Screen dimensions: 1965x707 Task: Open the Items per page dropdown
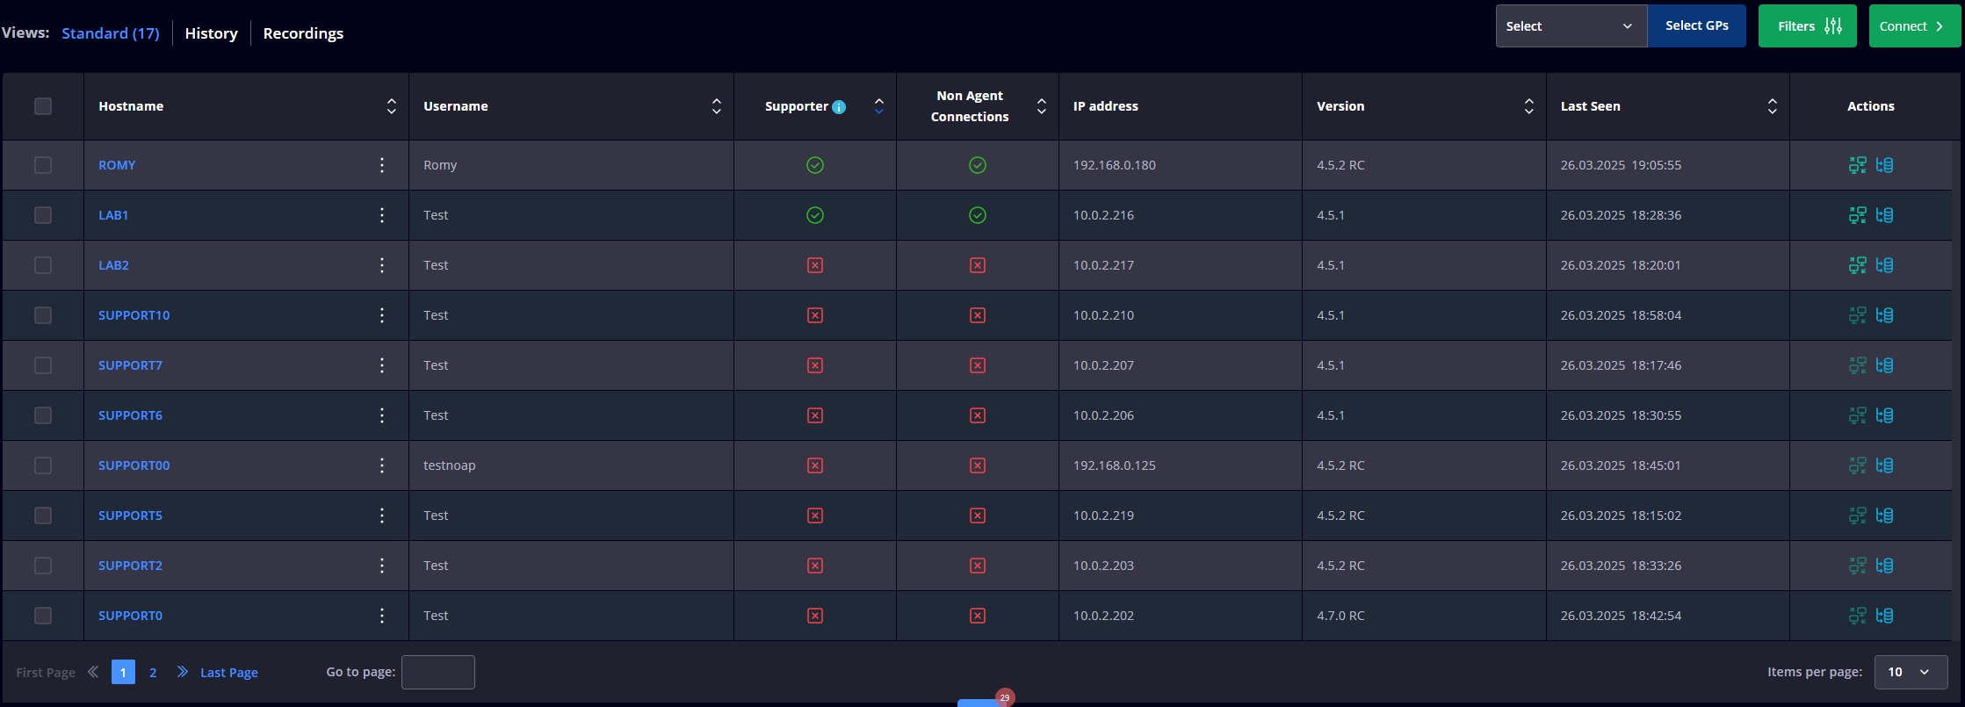click(x=1911, y=672)
